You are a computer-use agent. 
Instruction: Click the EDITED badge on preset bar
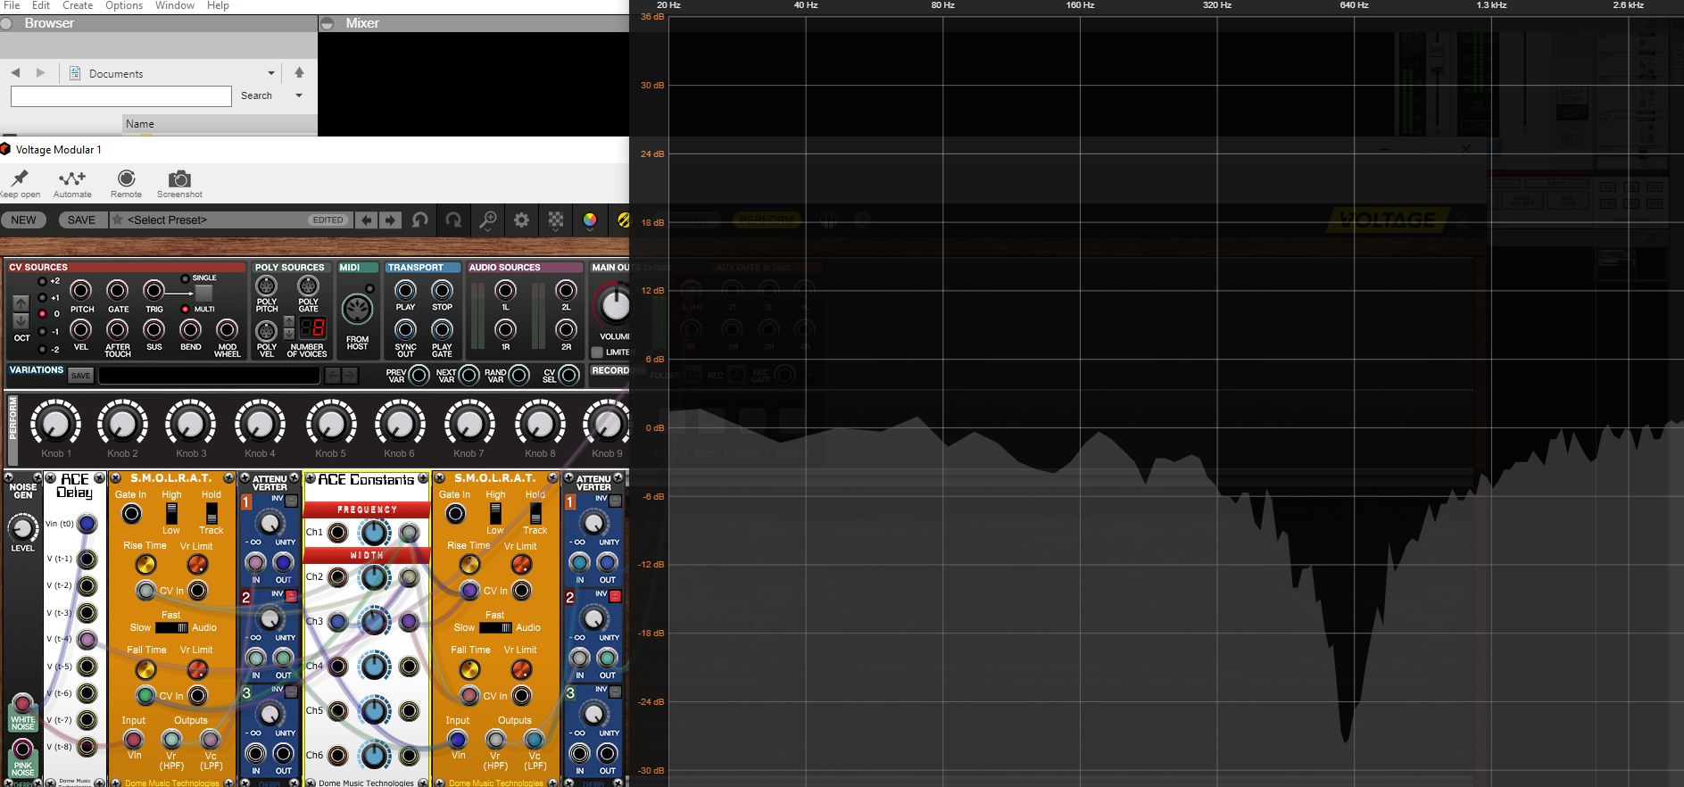(x=328, y=220)
